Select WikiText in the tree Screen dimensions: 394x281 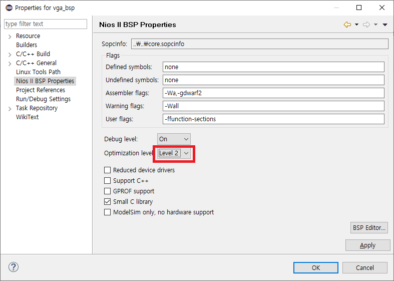coord(27,117)
